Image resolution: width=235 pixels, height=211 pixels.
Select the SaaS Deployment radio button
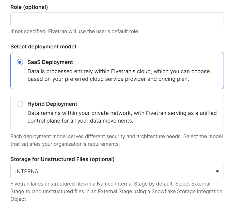[20, 62]
